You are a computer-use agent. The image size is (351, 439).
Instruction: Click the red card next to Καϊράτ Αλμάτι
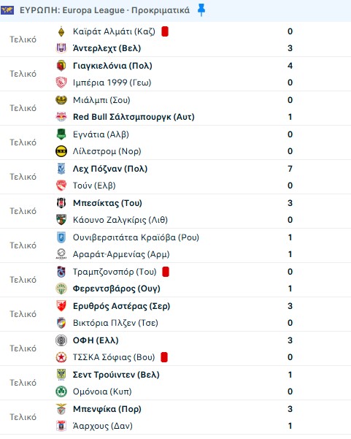165,31
